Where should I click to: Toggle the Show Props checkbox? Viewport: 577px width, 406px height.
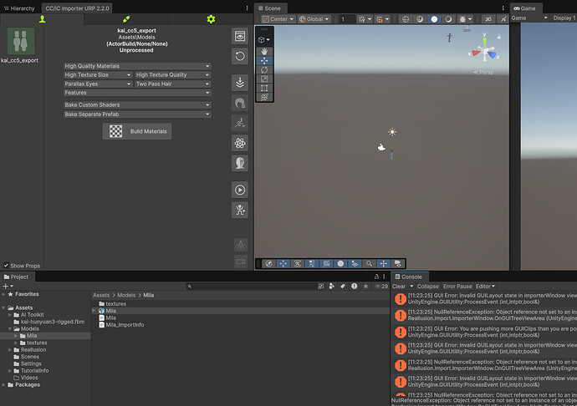click(x=6, y=265)
